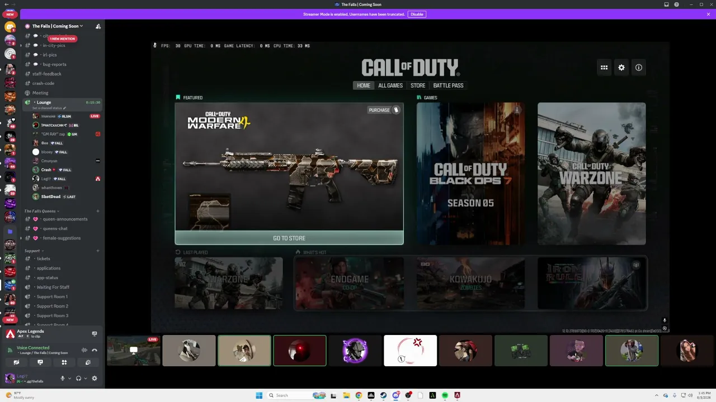716x402 pixels.
Task: Open the Windows Start menu
Action: click(259, 395)
